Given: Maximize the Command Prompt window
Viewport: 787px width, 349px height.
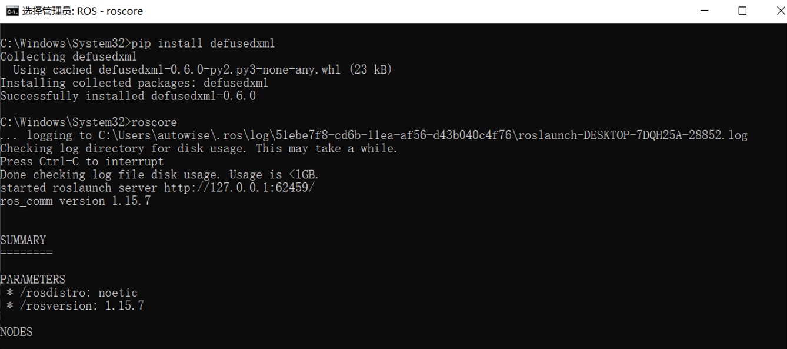Looking at the screenshot, I should click(742, 10).
